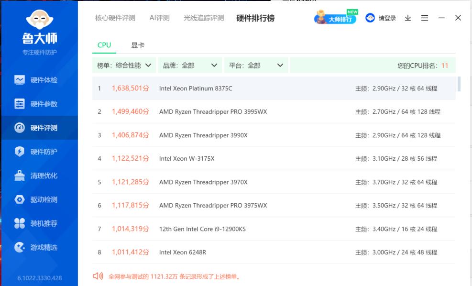Expand the 榜单 综合性能 ranking dropdown
The height and width of the screenshot is (286, 472).
tap(122, 65)
